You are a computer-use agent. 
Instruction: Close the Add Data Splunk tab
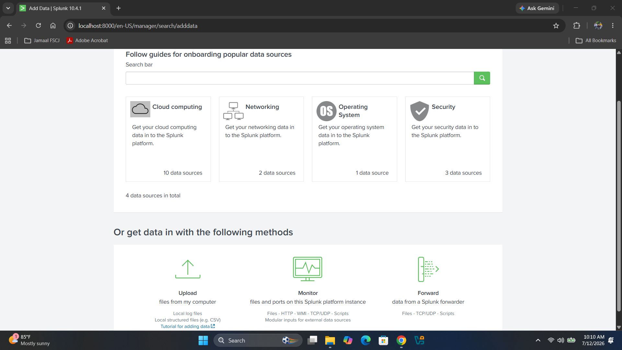tap(104, 8)
